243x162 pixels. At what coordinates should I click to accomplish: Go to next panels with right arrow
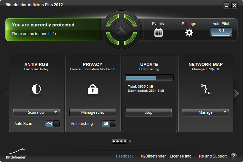click(236, 94)
